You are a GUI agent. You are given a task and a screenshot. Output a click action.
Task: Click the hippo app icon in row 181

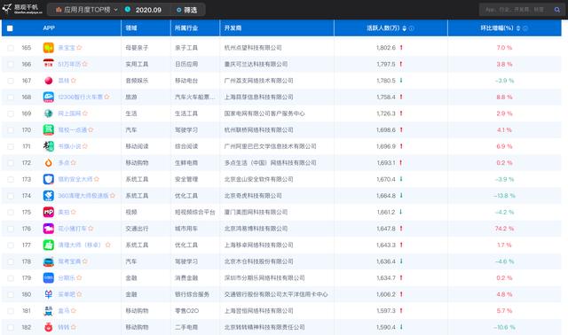pos(49,311)
